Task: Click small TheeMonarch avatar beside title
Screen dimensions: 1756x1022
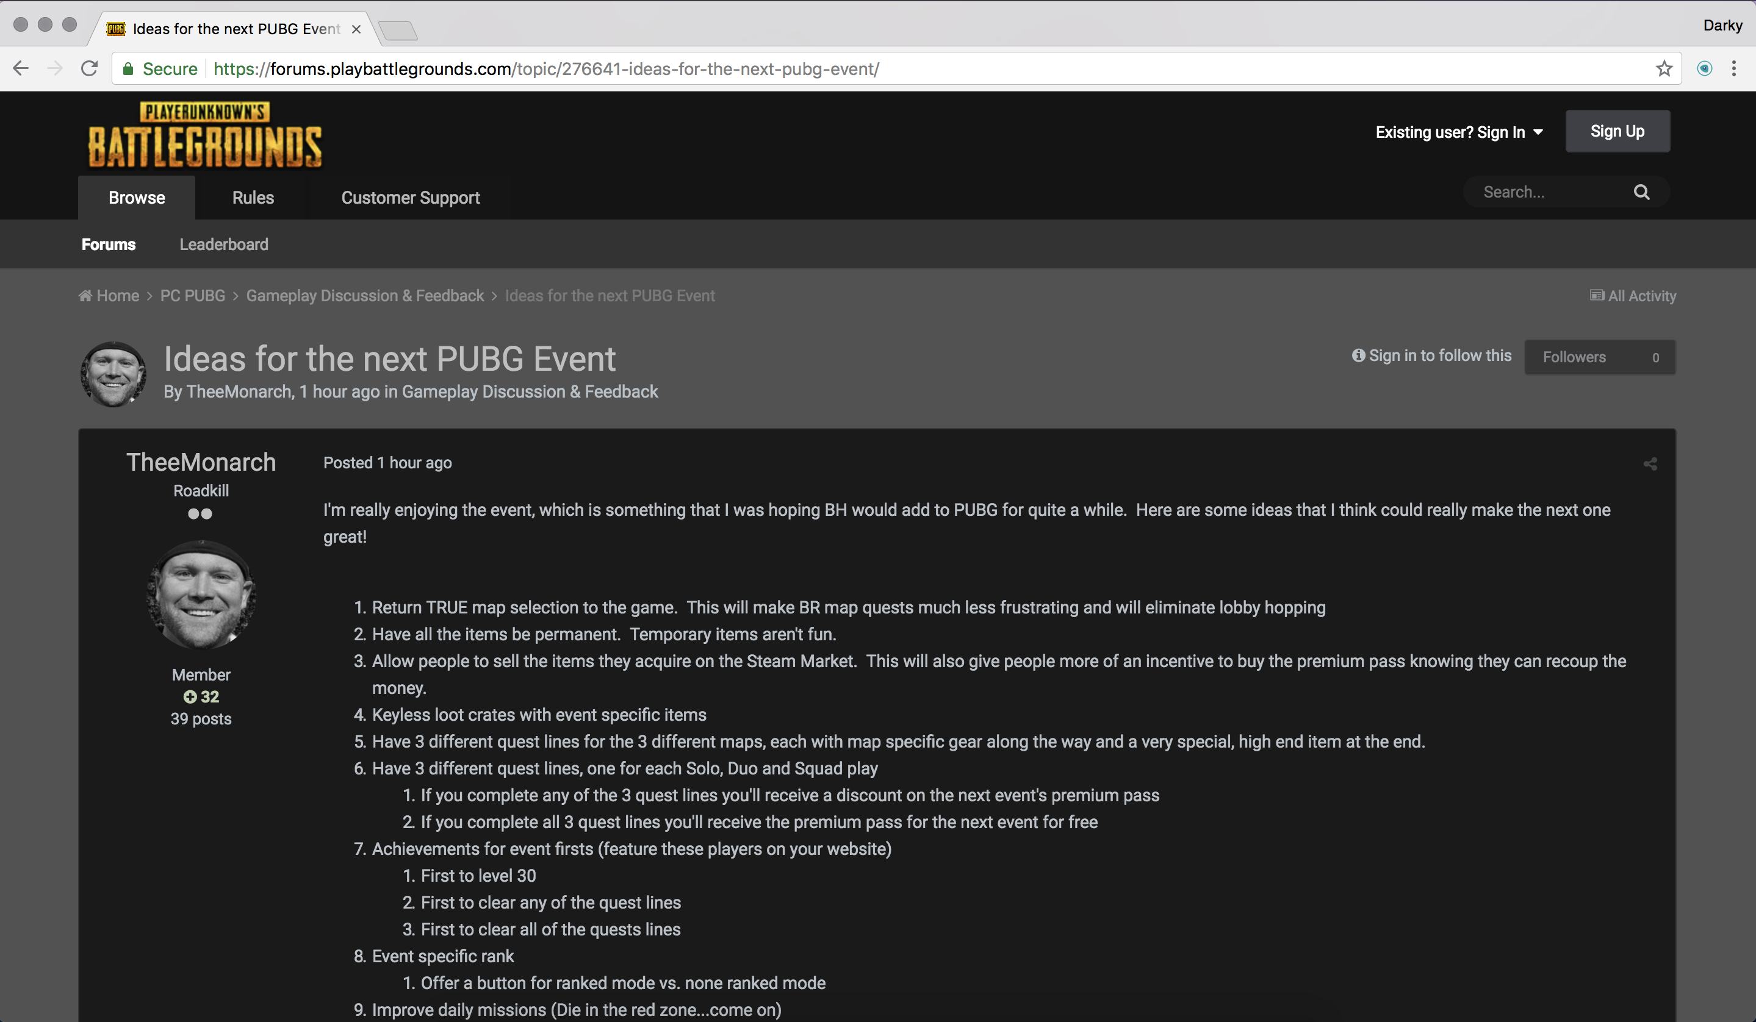Action: [x=113, y=374]
